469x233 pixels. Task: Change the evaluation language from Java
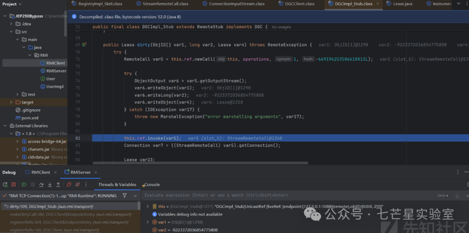(x=443, y=195)
